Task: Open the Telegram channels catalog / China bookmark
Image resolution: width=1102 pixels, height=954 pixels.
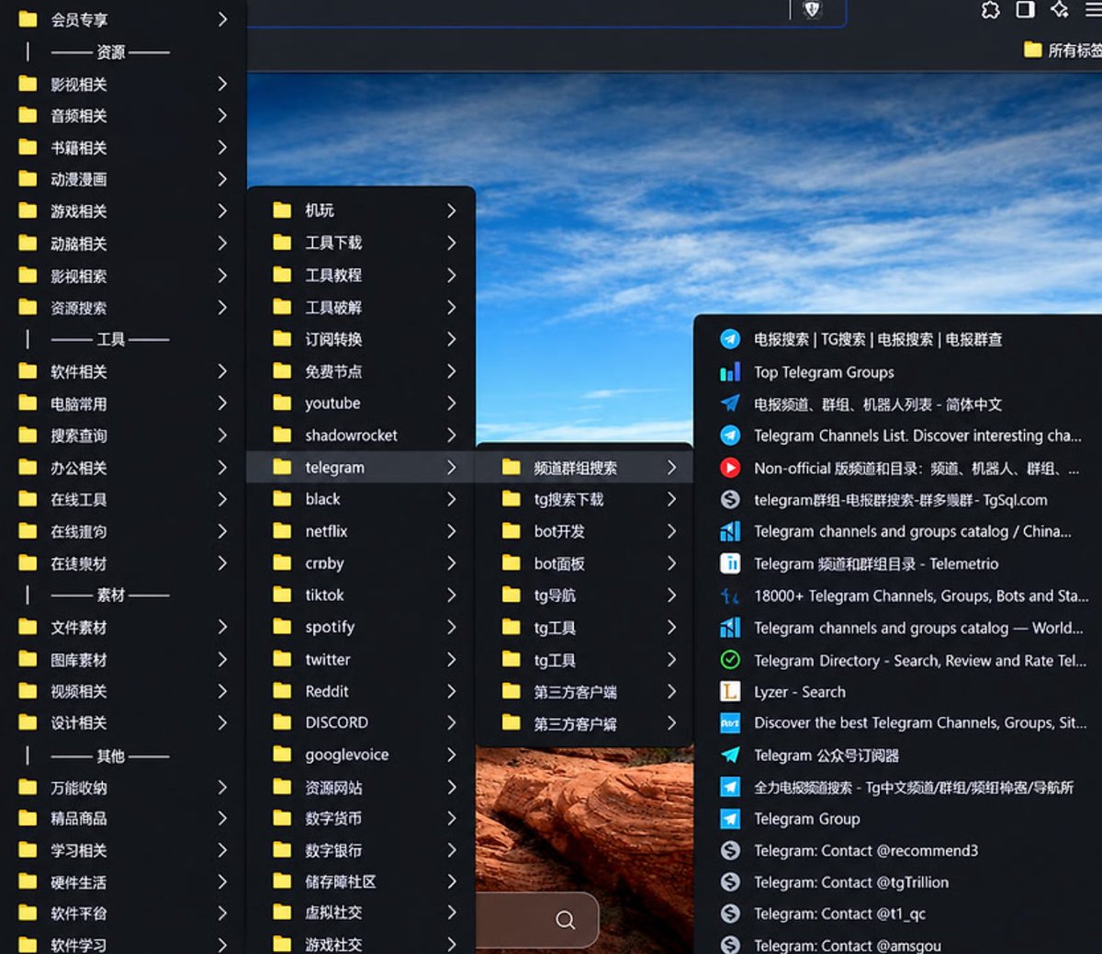Action: (x=899, y=531)
